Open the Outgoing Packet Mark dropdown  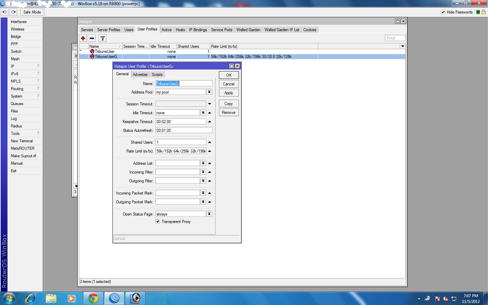click(203, 202)
